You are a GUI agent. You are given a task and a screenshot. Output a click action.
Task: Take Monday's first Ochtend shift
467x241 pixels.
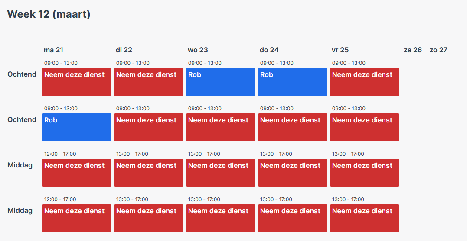pyautogui.click(x=77, y=82)
